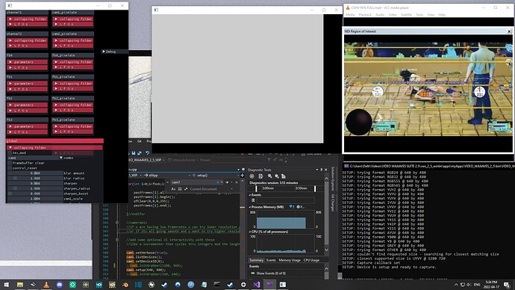
Task: Toggle the tex_mod checkbox
Action: click(x=10, y=153)
